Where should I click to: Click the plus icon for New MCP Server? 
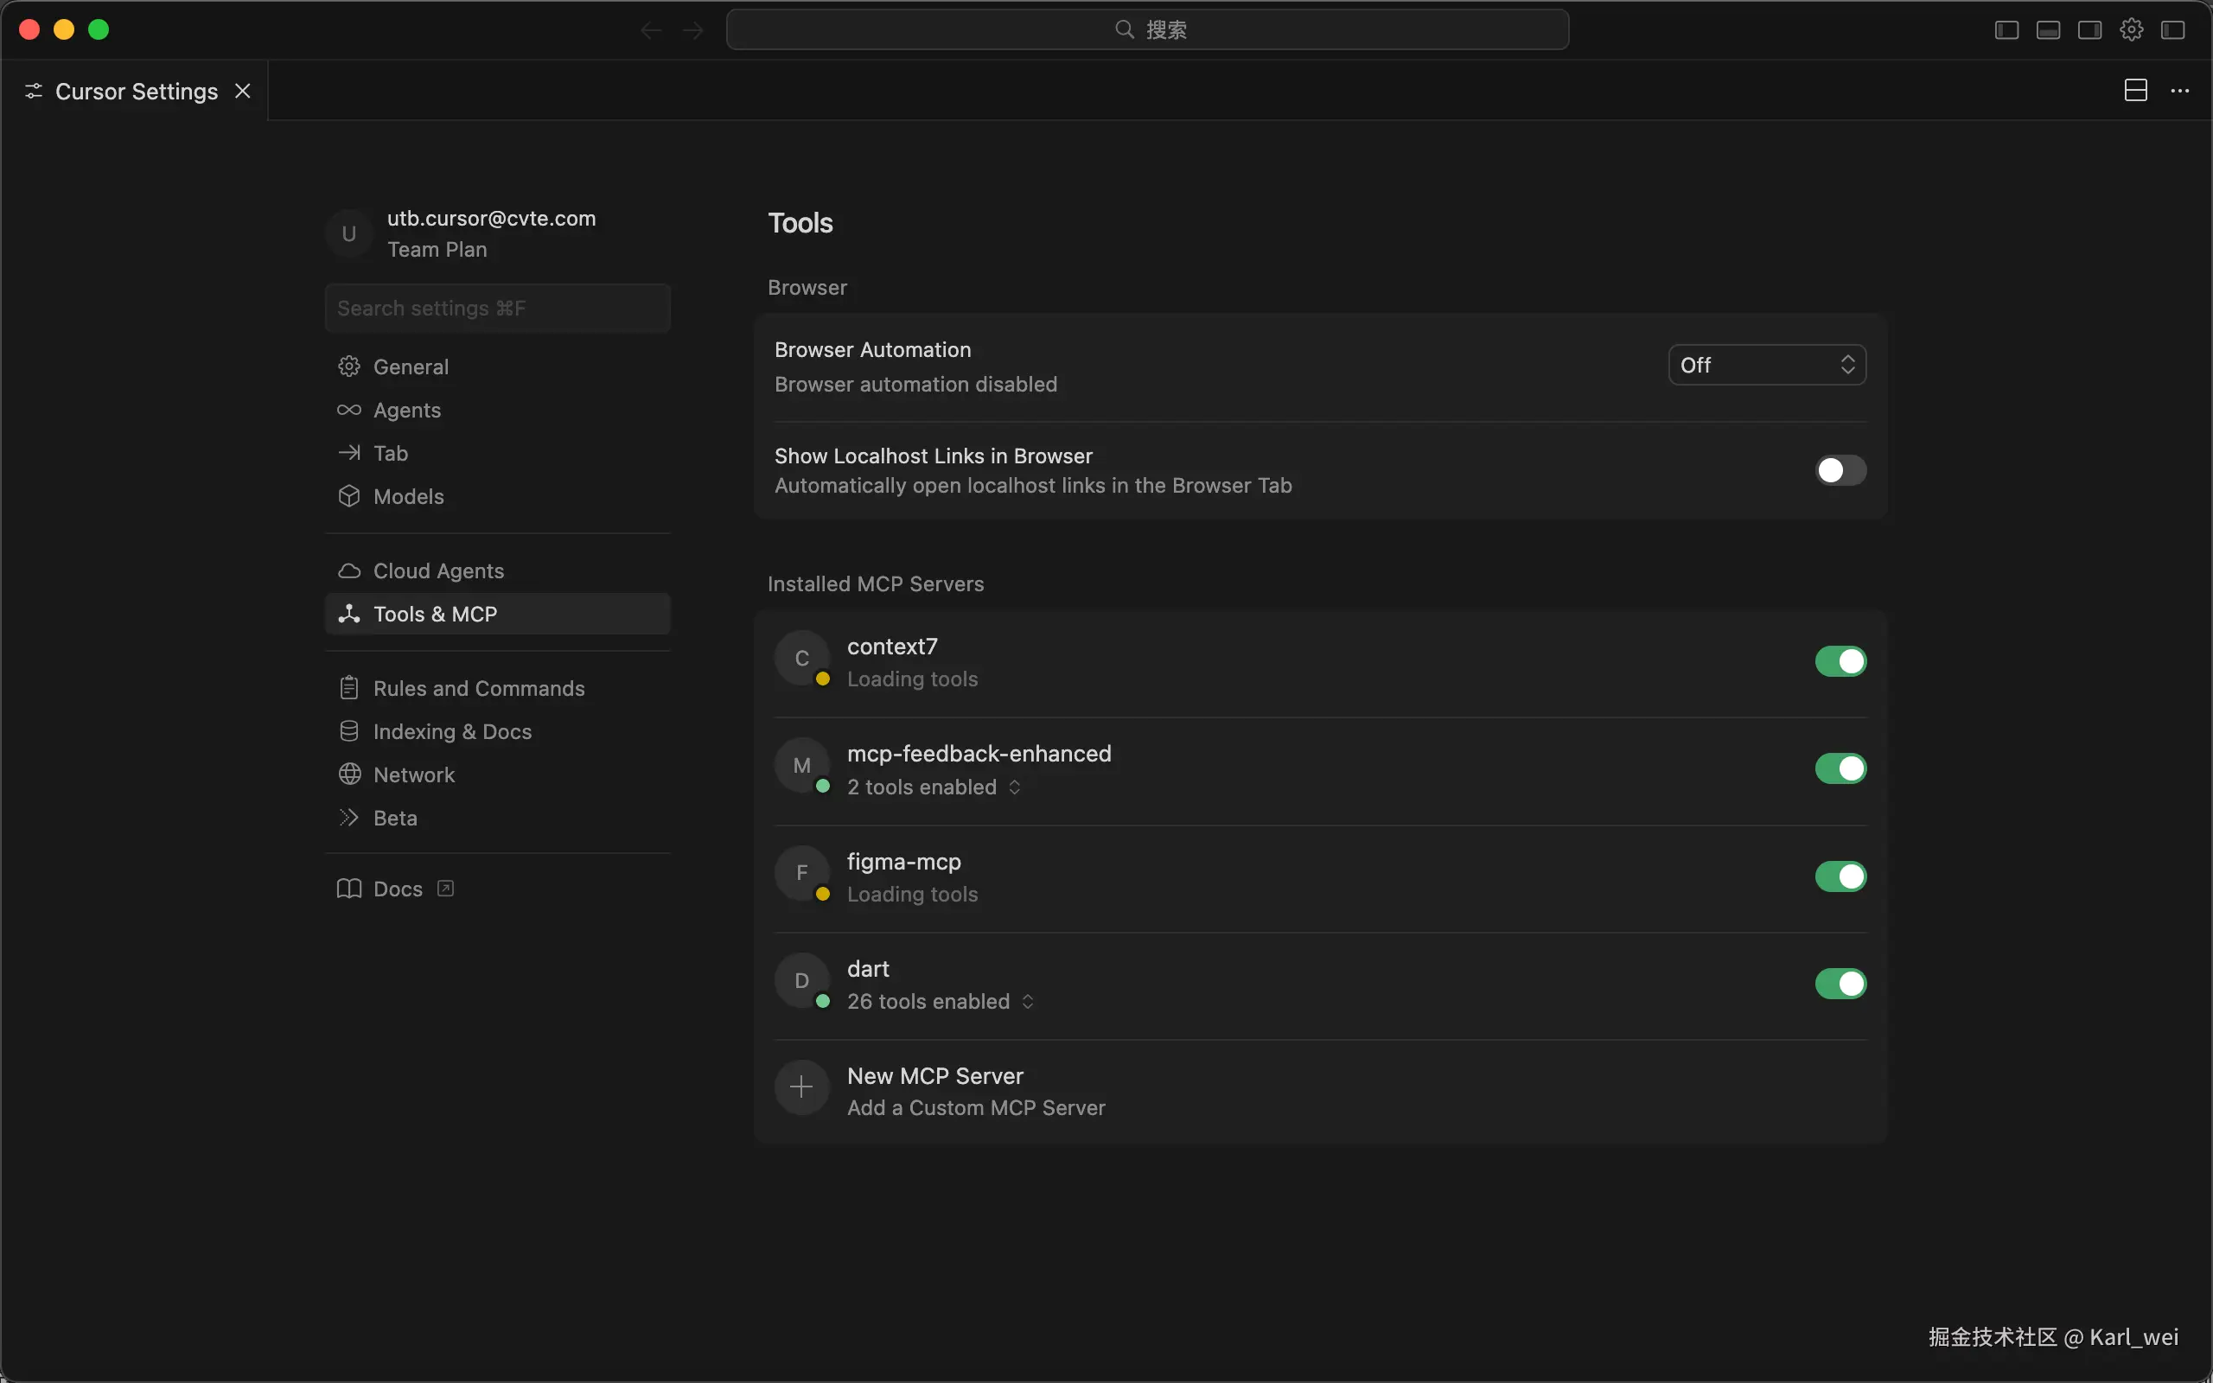[x=801, y=1087]
